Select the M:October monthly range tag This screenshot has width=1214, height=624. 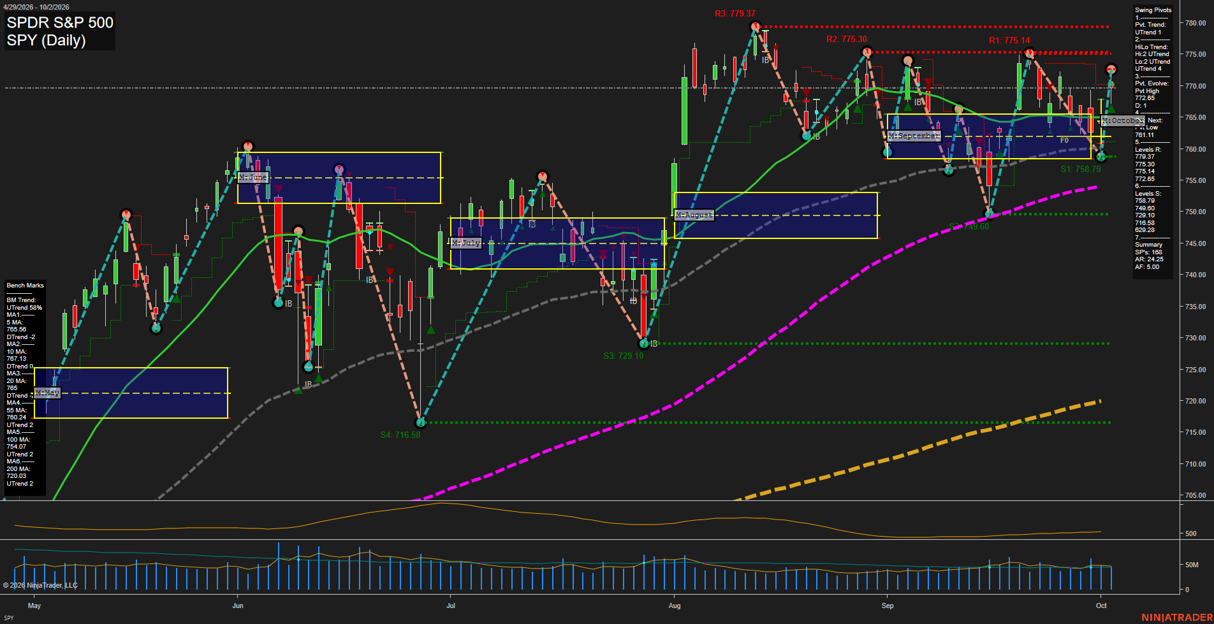(1123, 120)
